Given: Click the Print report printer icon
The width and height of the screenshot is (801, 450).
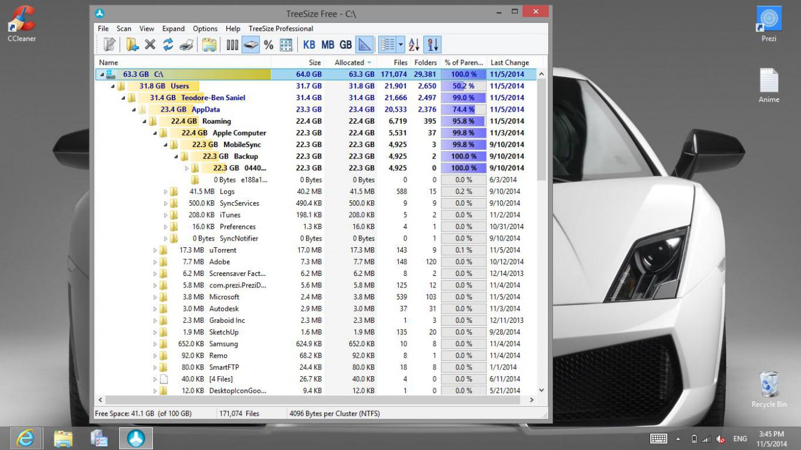Looking at the screenshot, I should click(187, 44).
